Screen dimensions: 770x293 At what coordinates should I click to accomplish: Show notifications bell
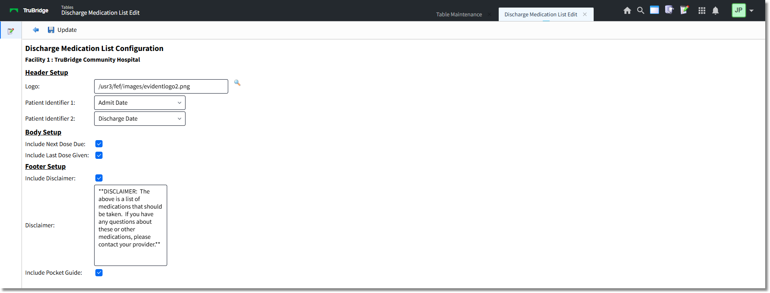click(716, 11)
